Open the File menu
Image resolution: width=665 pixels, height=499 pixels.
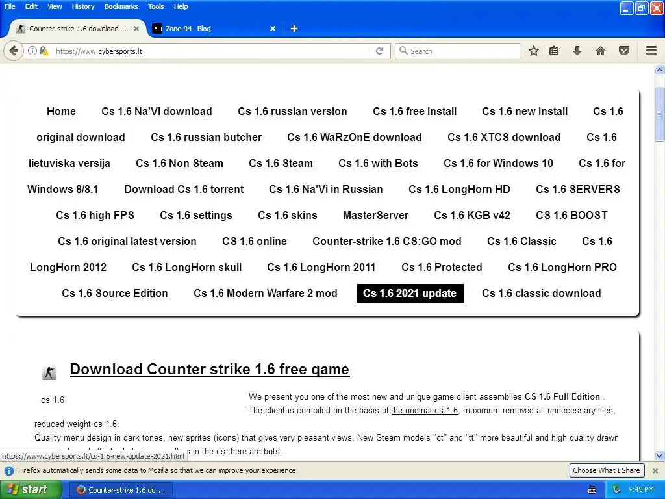click(x=10, y=6)
